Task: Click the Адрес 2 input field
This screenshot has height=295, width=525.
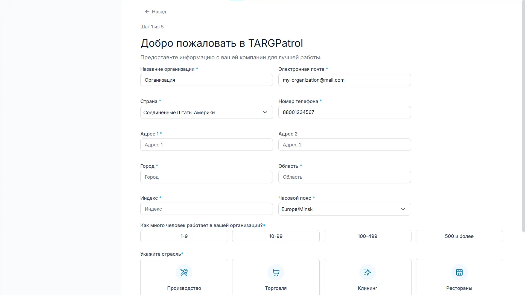Action: pos(344,144)
